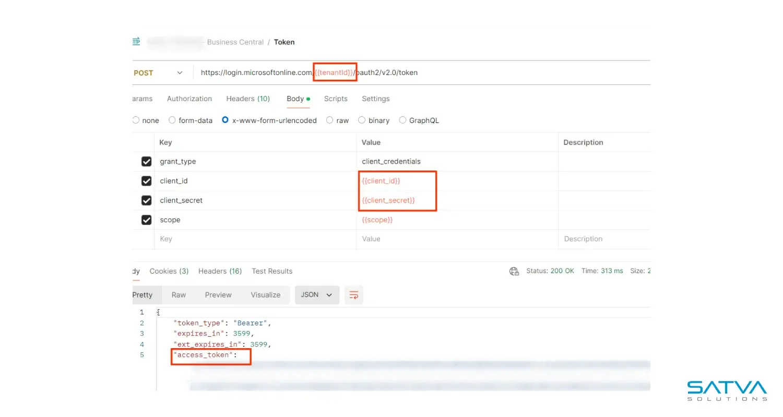Image resolution: width=783 pixels, height=417 pixels.
Task: Select the x-www-form-urlencoded radio button
Action: point(226,120)
